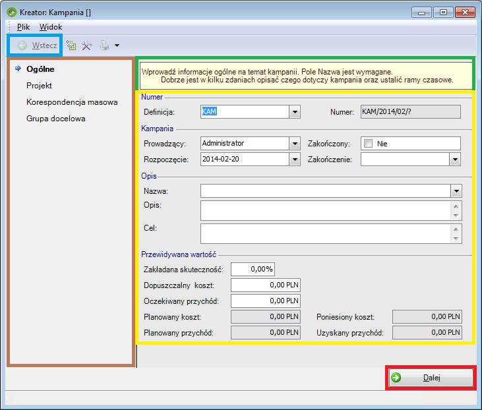Open the Plik menu

(23, 27)
